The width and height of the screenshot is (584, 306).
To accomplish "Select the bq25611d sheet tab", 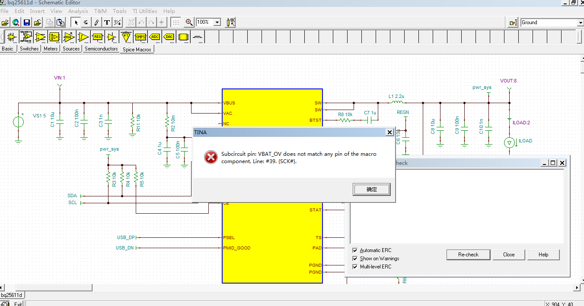I will [x=12, y=295].
